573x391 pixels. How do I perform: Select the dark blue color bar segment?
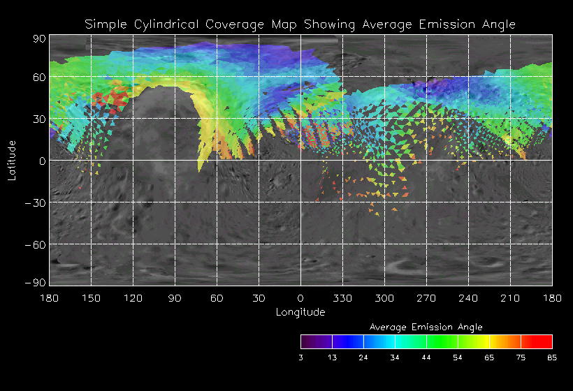pos(347,341)
